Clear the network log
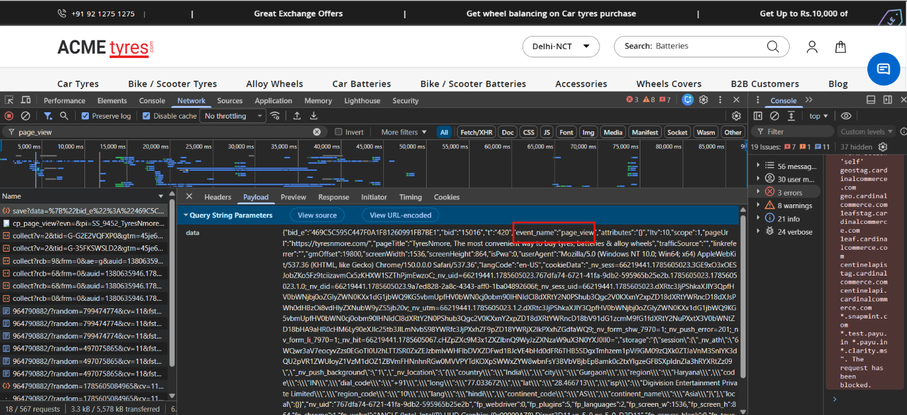This screenshot has height=415, width=907. 26,116
